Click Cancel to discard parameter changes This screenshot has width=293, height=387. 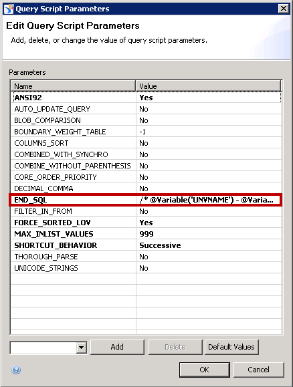(258, 370)
